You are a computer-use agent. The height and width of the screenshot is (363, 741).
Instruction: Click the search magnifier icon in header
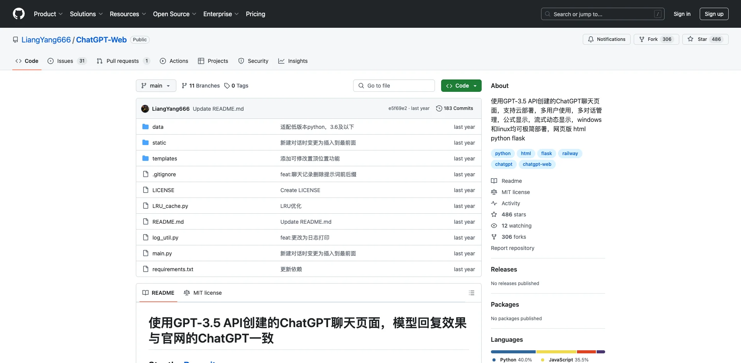548,14
